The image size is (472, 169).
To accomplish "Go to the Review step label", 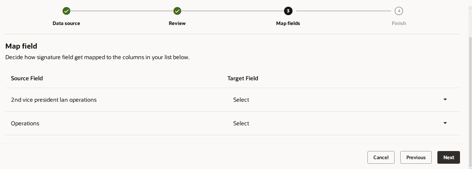I will click(177, 23).
